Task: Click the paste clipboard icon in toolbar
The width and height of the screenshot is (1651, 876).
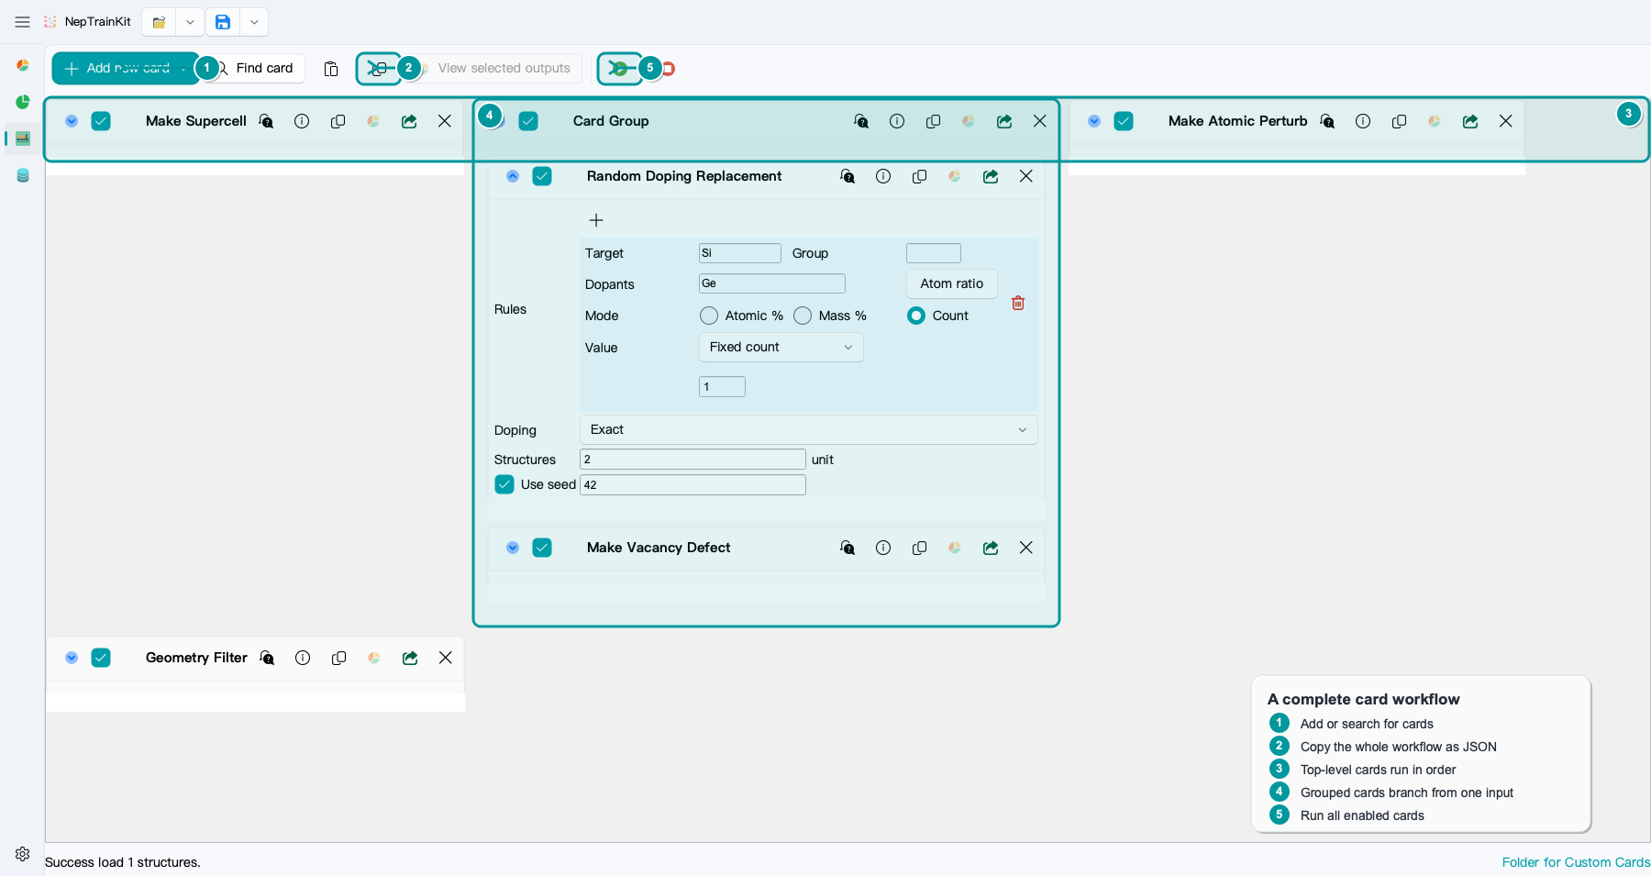Action: click(x=331, y=69)
